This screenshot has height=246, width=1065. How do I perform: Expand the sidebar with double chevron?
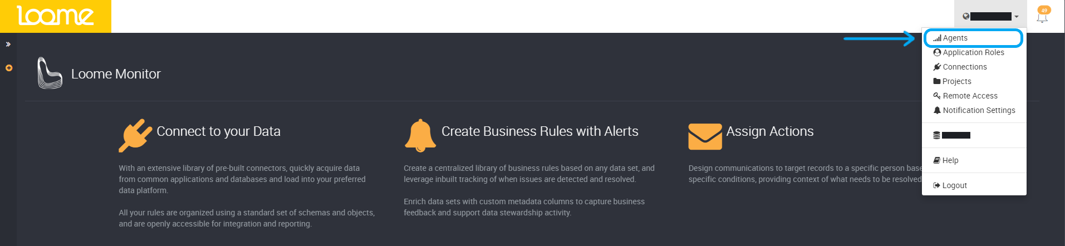click(8, 44)
